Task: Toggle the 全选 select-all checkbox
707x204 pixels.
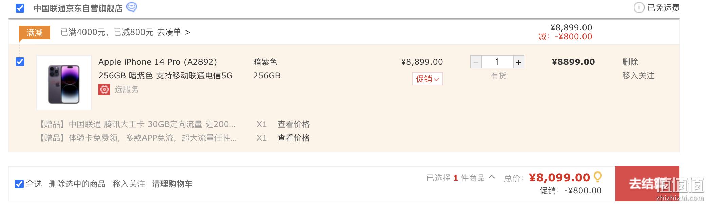Action: pyautogui.click(x=19, y=184)
